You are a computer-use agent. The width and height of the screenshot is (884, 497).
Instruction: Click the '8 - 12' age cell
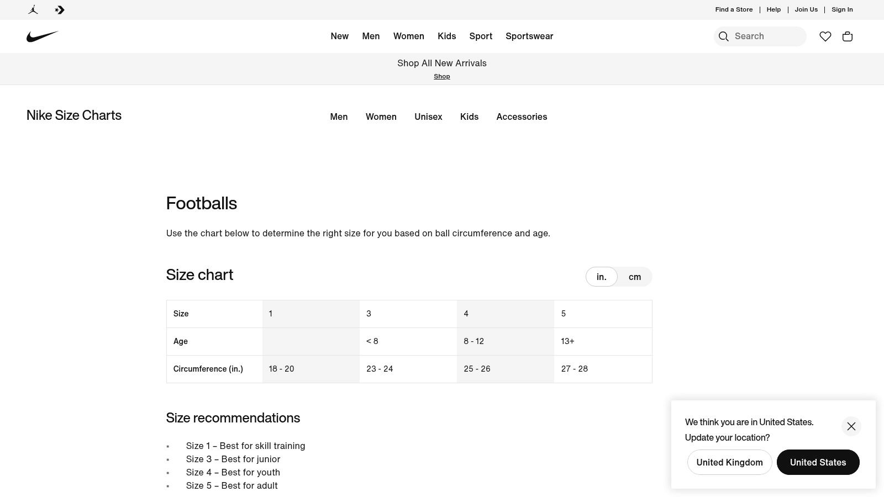[506, 341]
